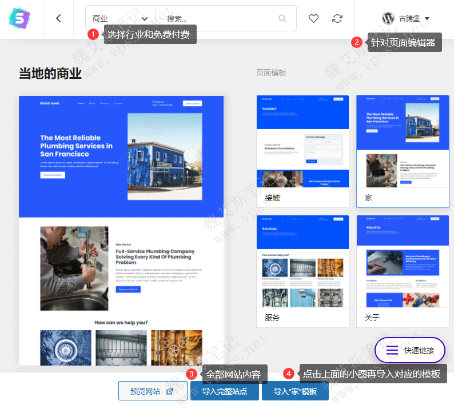
Task: Click the search magnifier icon
Action: [282, 18]
